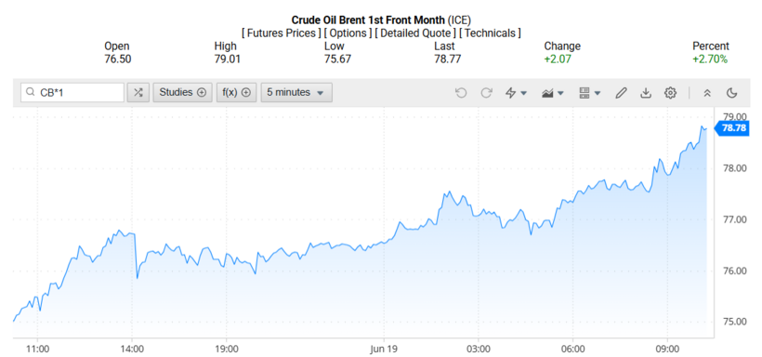762x357 pixels.
Task: Collapse toolbar with double chevron icon
Action: pyautogui.click(x=707, y=92)
